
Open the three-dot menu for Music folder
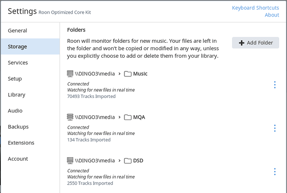tap(275, 85)
